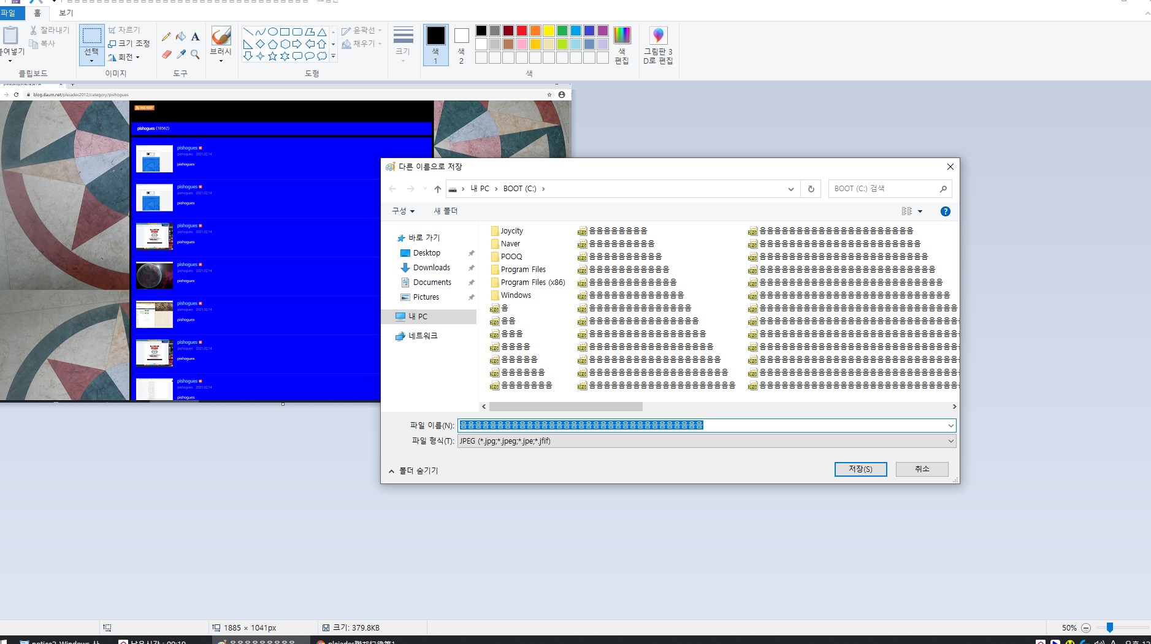Click the Paste clipboard icon
Viewport: 1151px width, 644px height.
point(11,37)
